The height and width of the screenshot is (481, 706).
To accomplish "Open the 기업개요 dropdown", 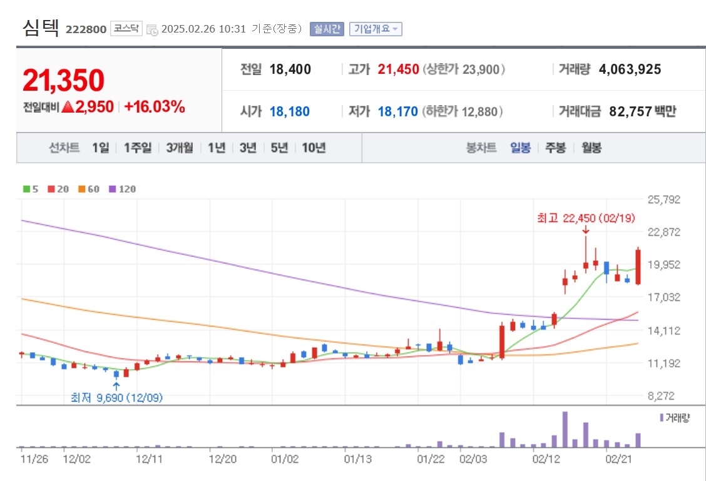I will 376,29.
